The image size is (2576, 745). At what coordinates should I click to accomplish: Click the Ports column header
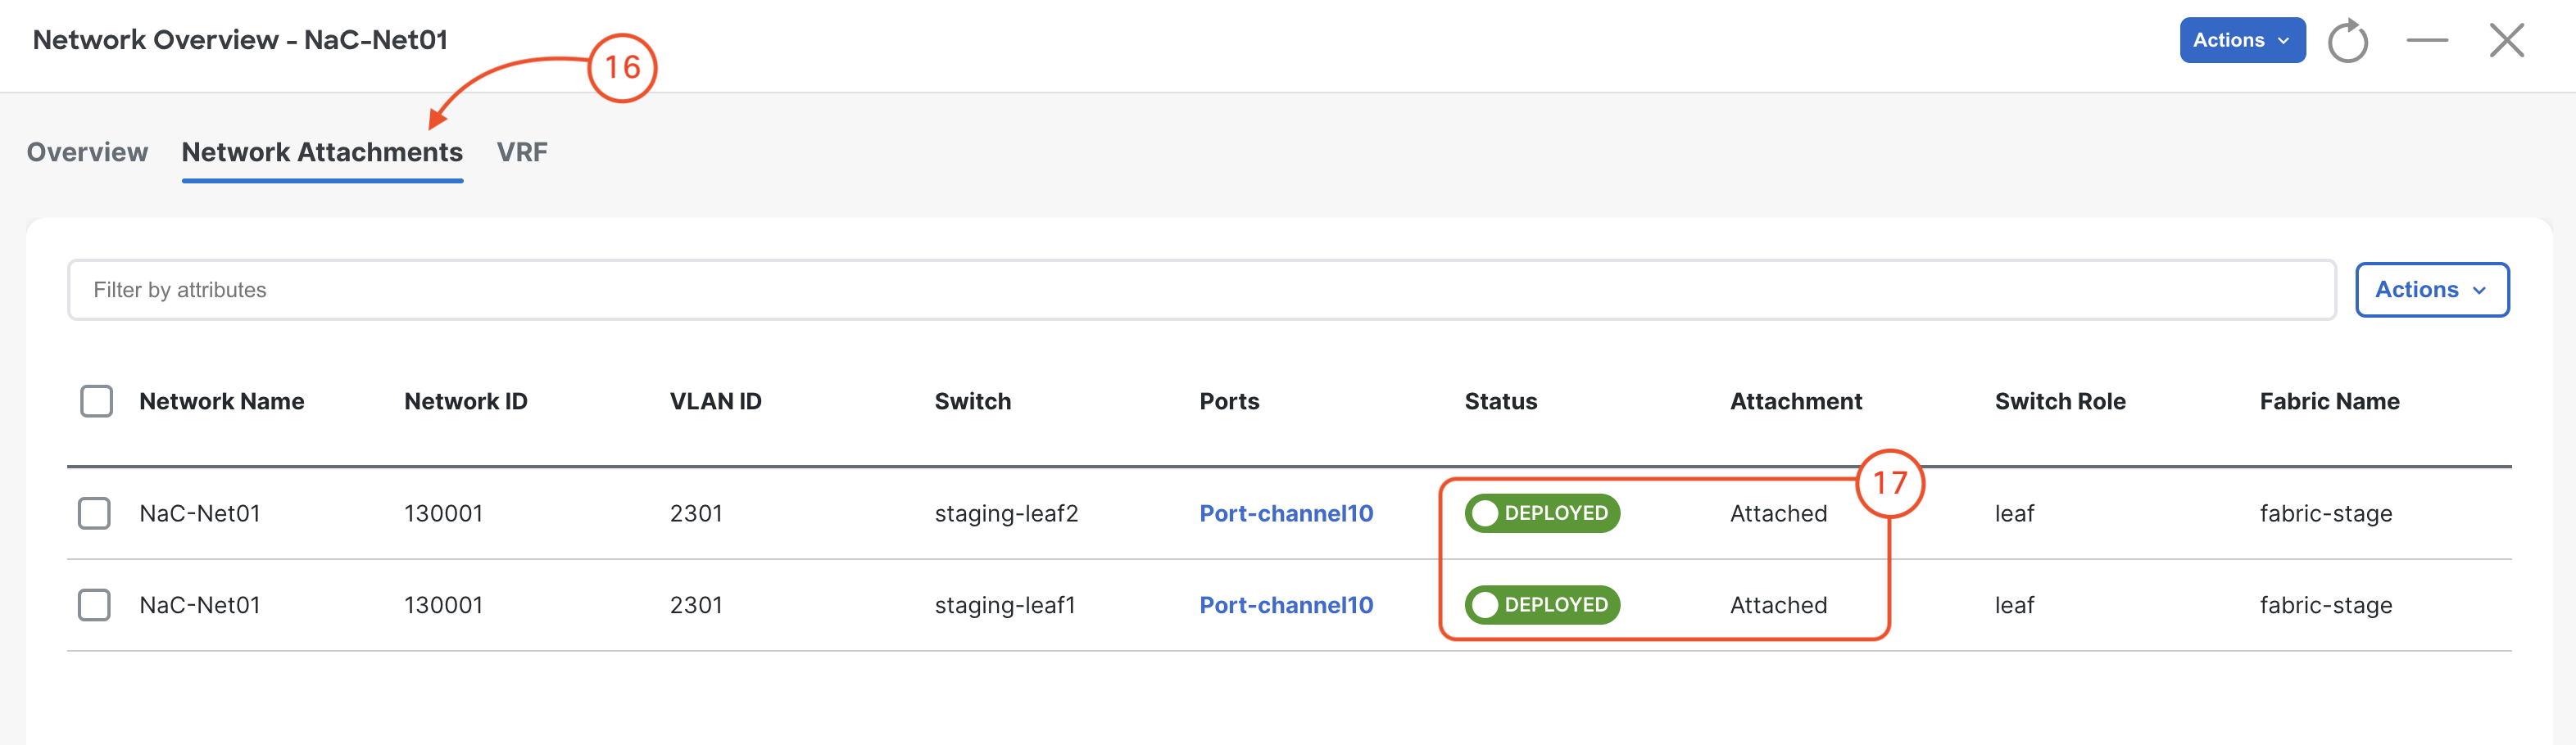(1229, 401)
